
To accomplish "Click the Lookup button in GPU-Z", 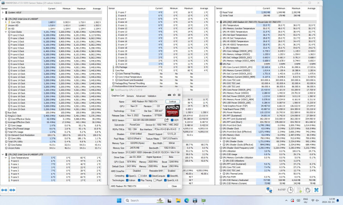I will pos(173,101).
